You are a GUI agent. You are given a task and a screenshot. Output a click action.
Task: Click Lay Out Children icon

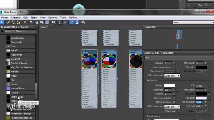click(65, 22)
